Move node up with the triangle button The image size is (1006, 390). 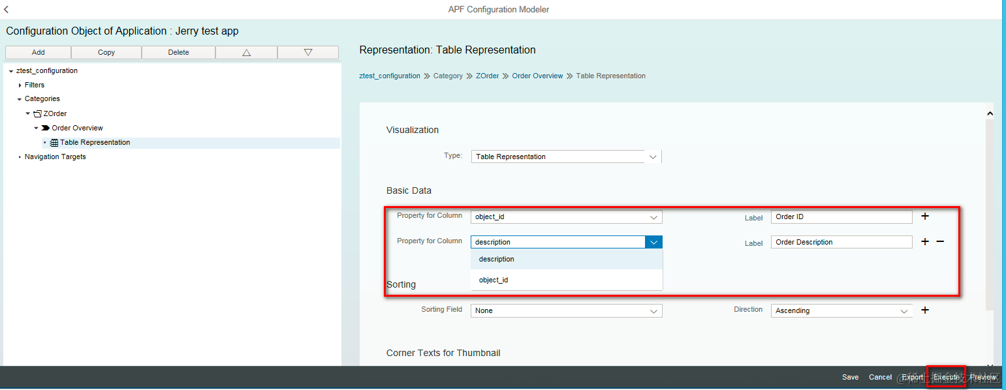246,52
